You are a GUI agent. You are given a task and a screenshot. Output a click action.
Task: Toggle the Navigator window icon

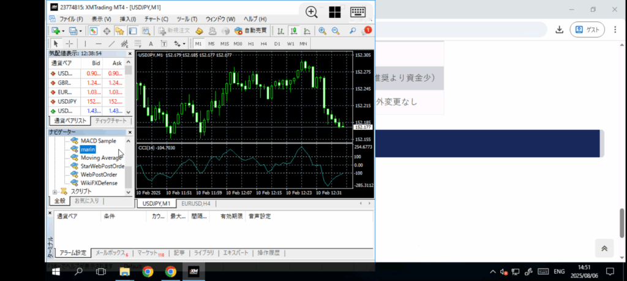point(119,31)
